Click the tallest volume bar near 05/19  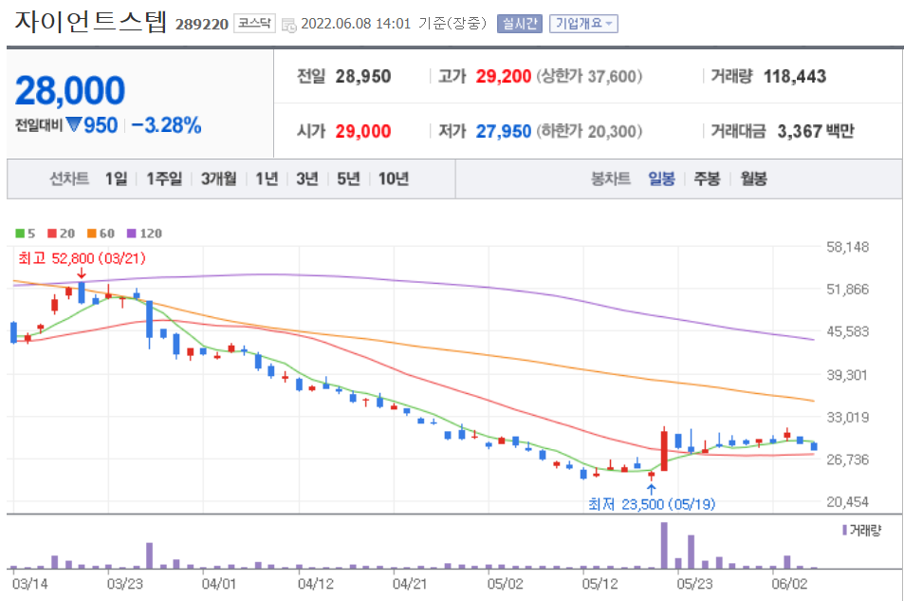tap(664, 546)
